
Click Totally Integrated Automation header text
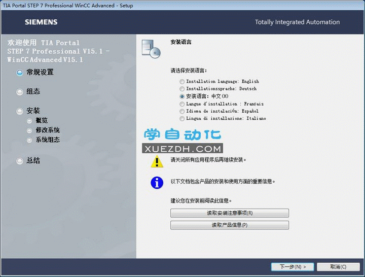(297, 22)
